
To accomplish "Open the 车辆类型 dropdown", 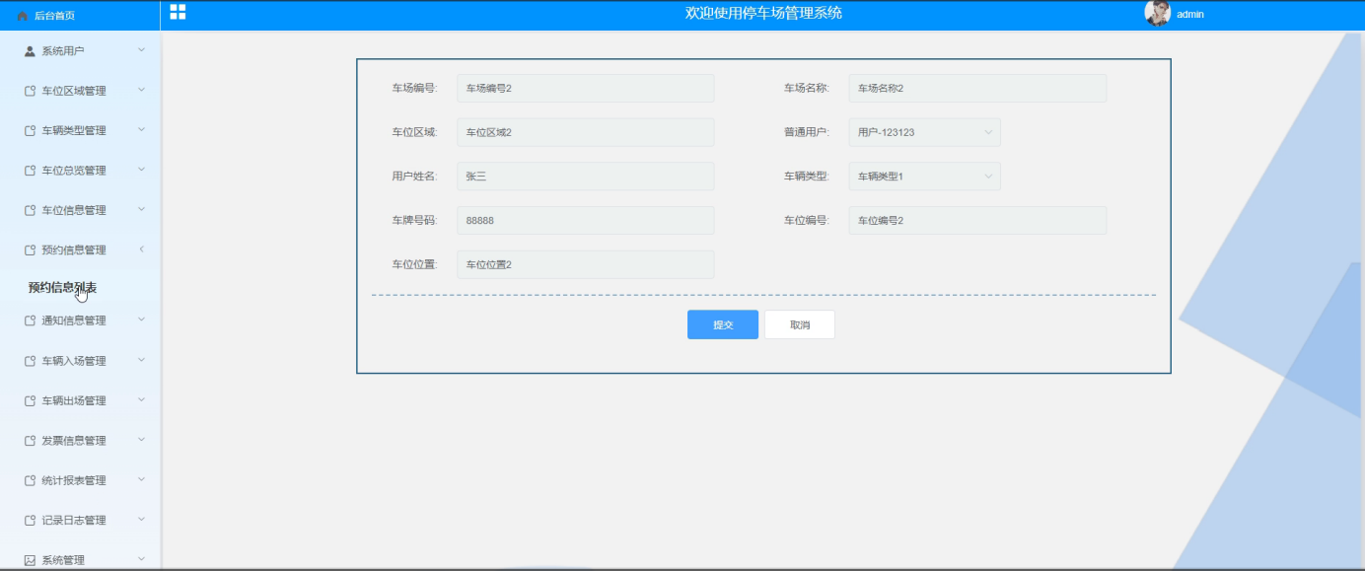I will (924, 177).
